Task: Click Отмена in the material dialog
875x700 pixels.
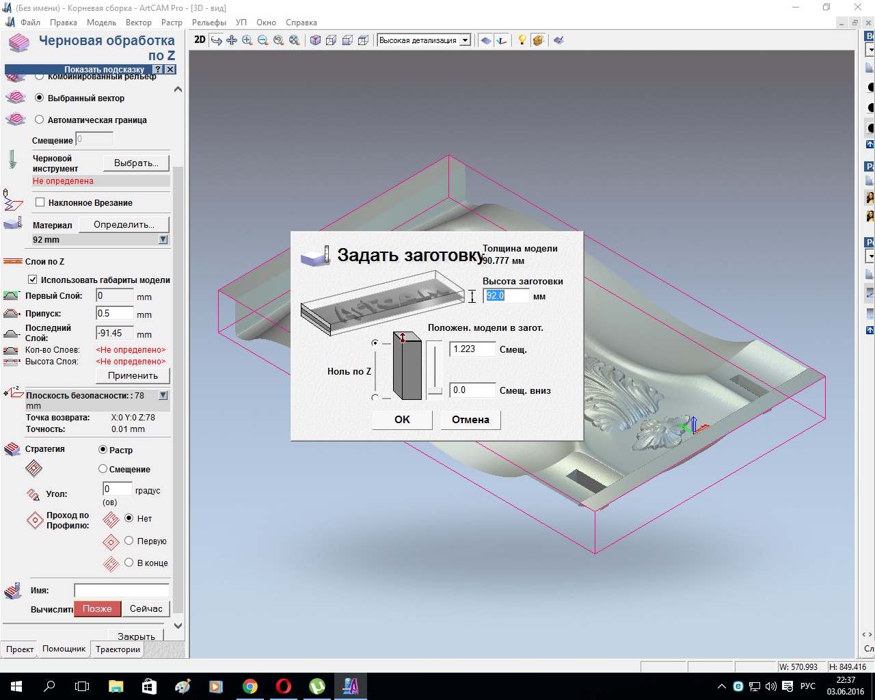Action: pyautogui.click(x=470, y=420)
